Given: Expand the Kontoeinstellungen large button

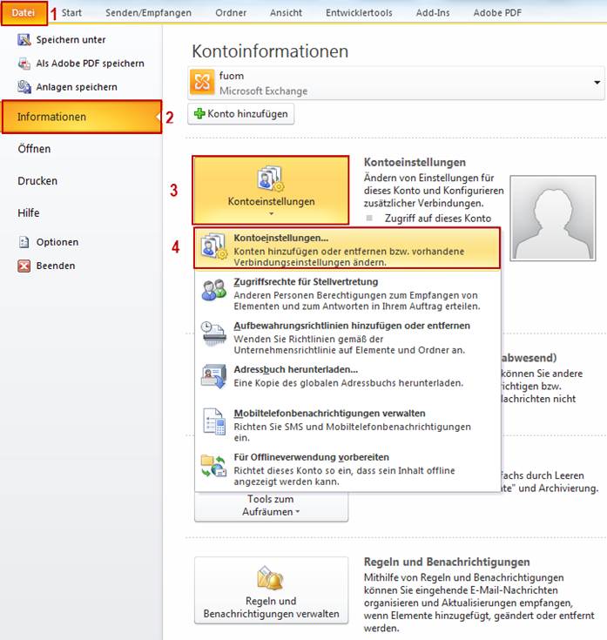Looking at the screenshot, I should click(x=271, y=190).
